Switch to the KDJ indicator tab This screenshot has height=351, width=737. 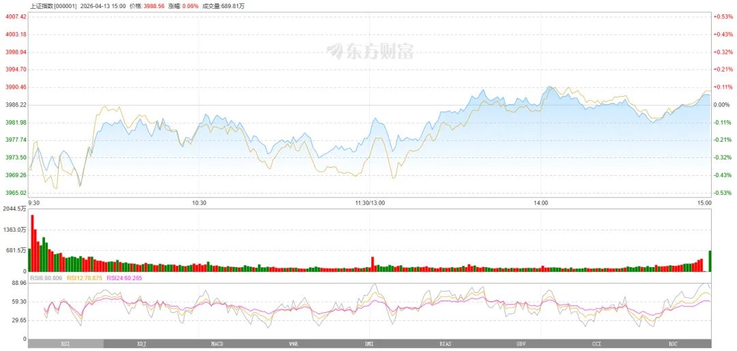141,344
